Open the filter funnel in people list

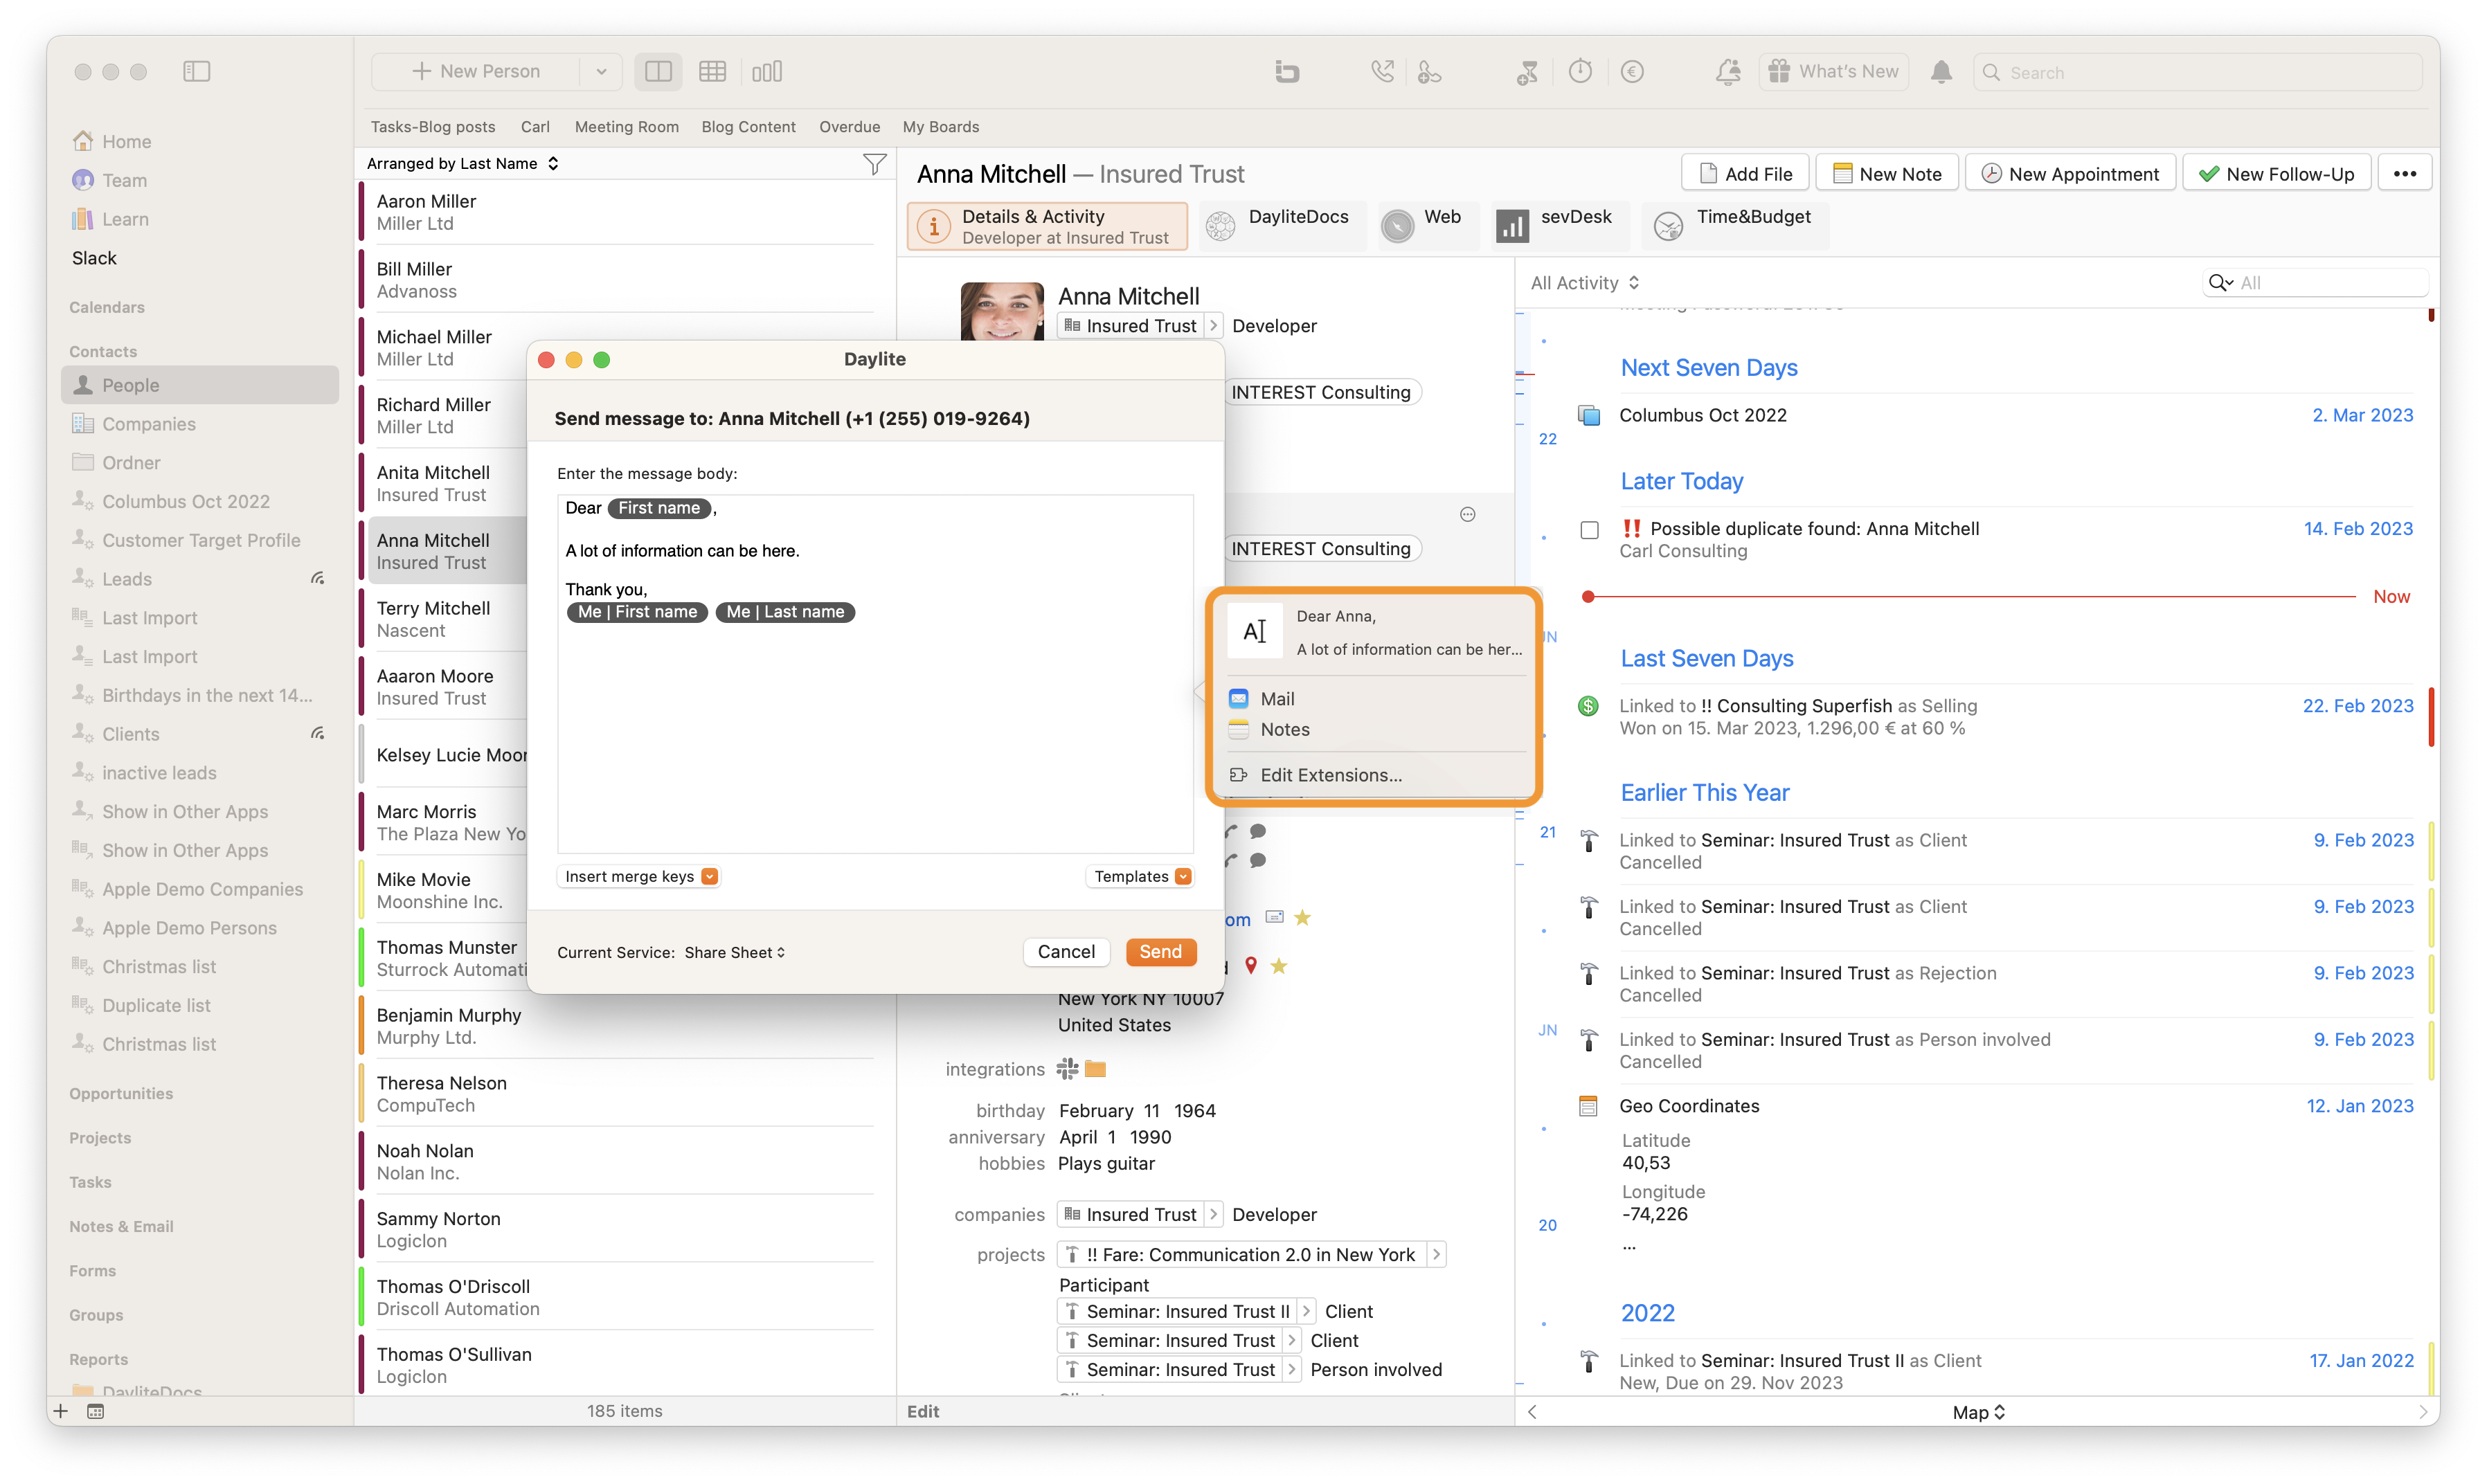pos(875,164)
